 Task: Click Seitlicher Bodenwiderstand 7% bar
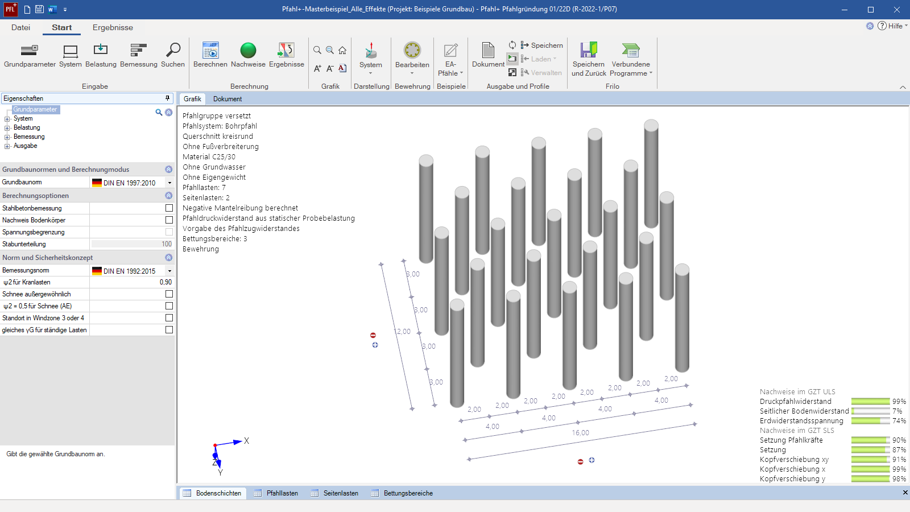click(871, 411)
